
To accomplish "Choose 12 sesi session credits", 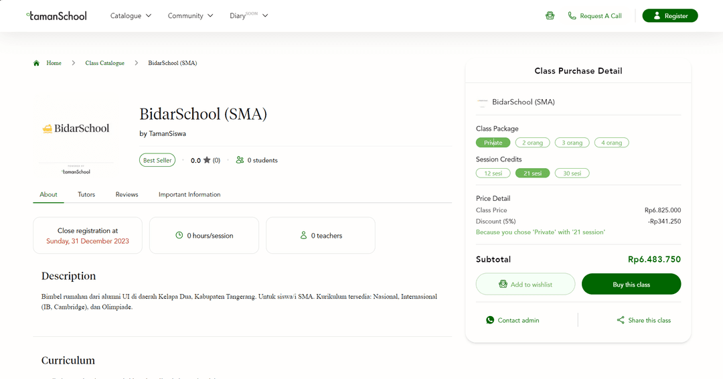I will 493,173.
